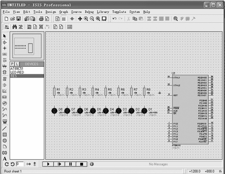Open the View menu
Viewport: 225px width, 174px height.
click(x=16, y=12)
